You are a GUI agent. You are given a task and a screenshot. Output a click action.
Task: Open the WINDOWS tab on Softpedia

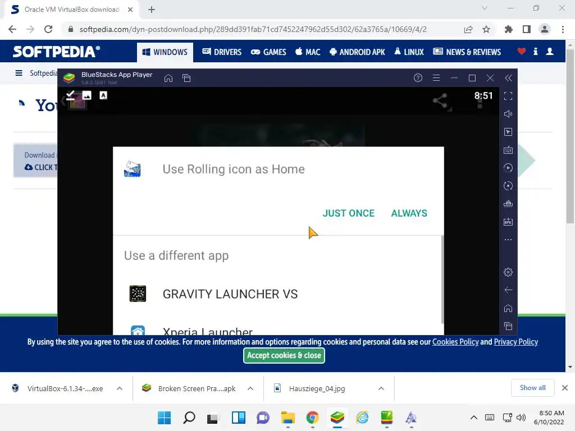(x=165, y=52)
